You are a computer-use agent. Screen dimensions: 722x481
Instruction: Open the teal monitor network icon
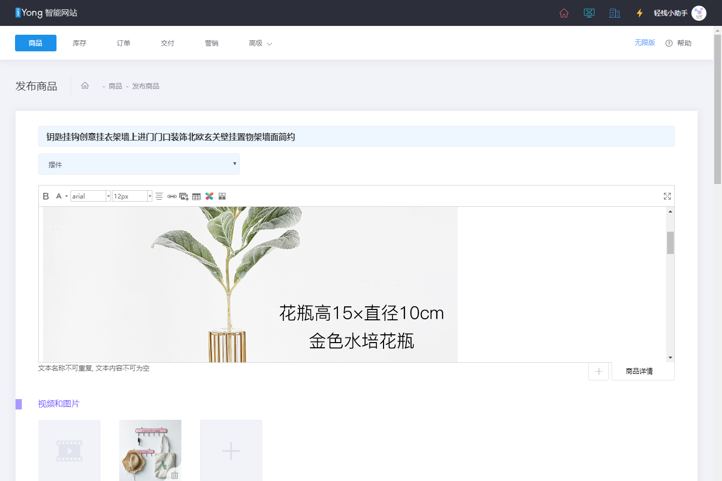(x=589, y=13)
